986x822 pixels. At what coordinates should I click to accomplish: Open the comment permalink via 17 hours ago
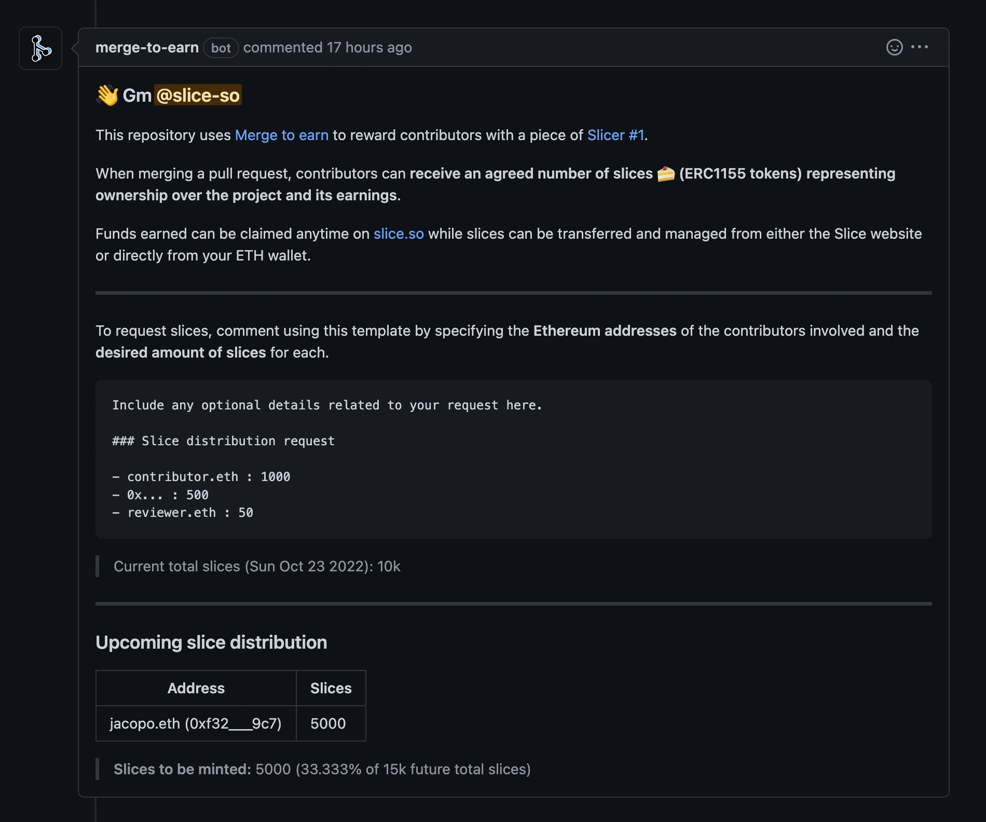tap(369, 47)
